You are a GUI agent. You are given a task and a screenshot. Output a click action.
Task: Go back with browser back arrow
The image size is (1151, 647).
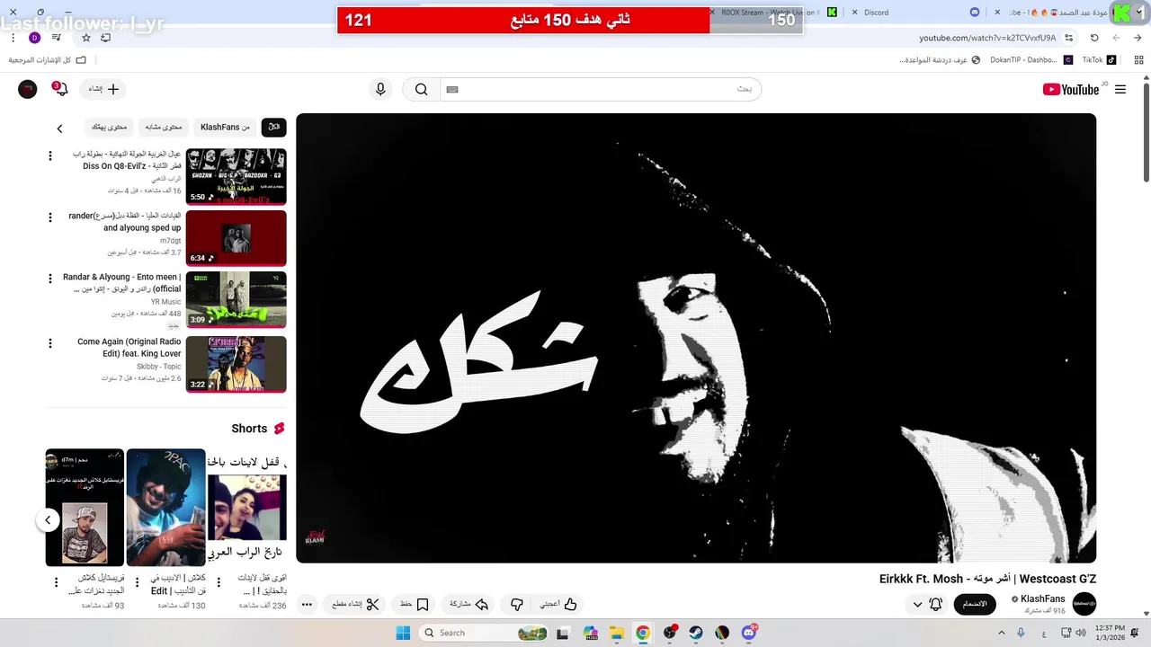[x=1138, y=38]
